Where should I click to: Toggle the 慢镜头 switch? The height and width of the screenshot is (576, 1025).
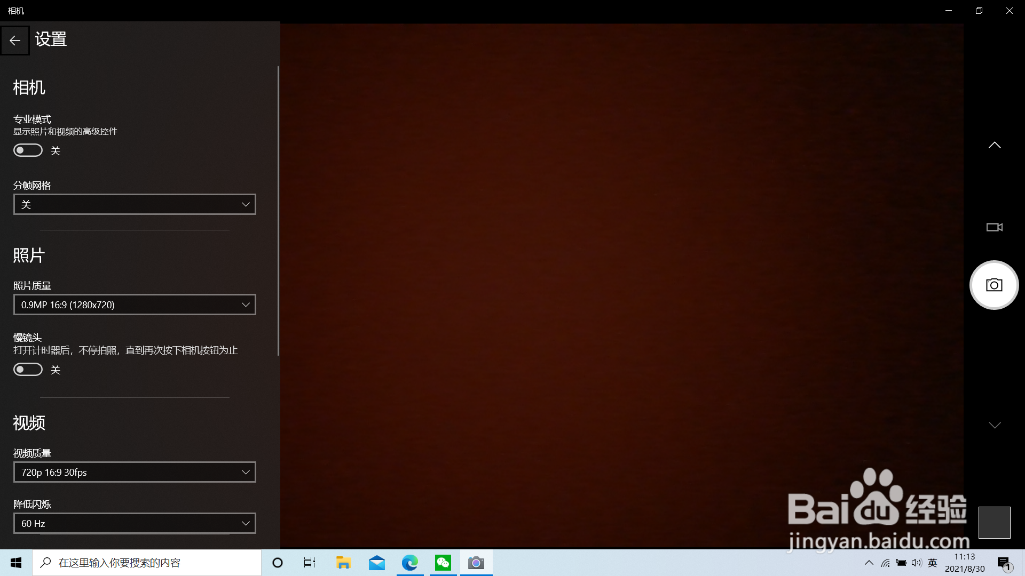(x=28, y=370)
